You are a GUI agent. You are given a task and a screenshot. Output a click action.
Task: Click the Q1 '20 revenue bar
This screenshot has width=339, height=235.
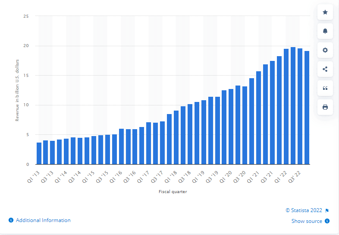pyautogui.click(x=231, y=127)
